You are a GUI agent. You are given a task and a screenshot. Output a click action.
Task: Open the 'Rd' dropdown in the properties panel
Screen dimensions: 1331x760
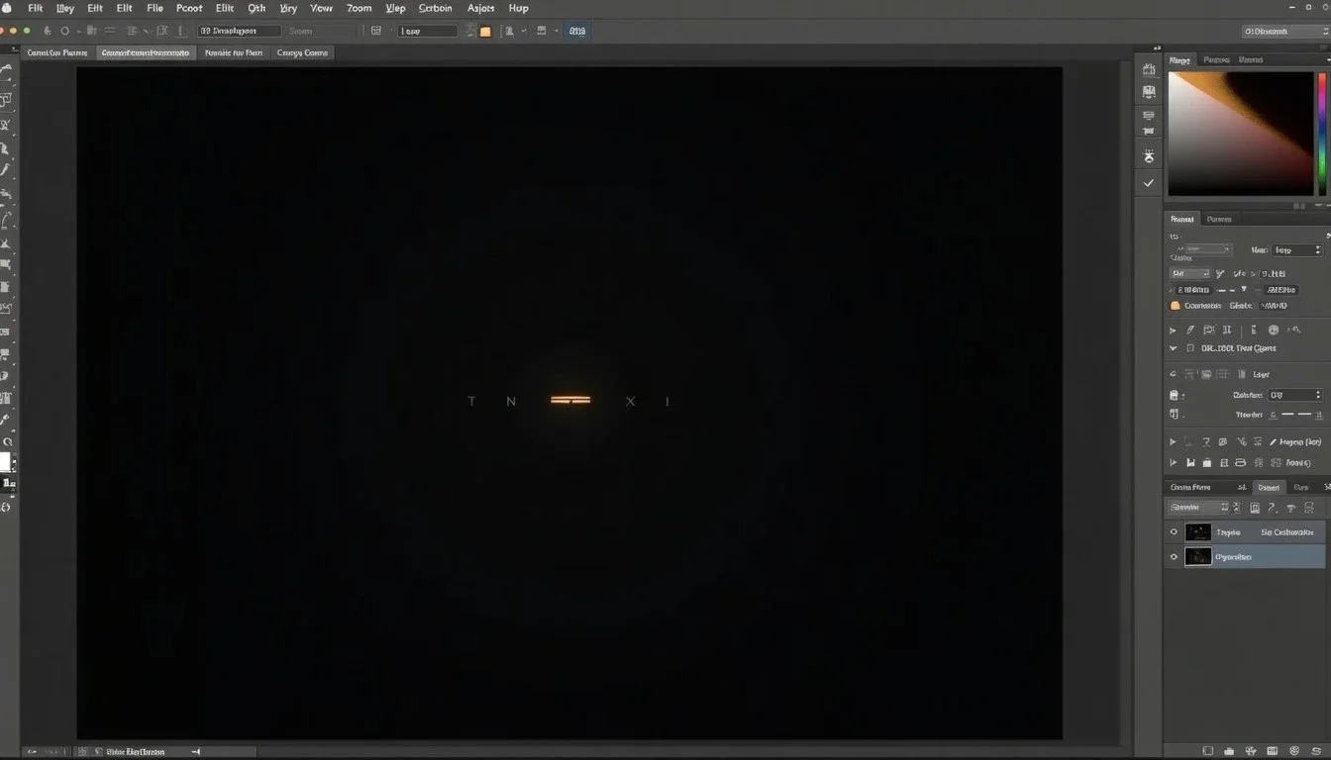[x=1190, y=273]
